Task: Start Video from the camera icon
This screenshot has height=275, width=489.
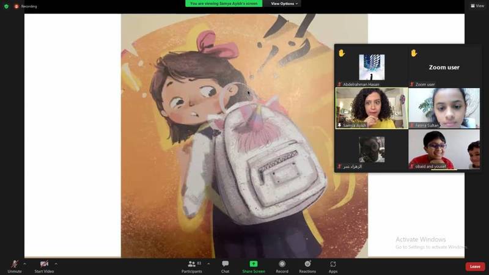Action: (x=43, y=264)
